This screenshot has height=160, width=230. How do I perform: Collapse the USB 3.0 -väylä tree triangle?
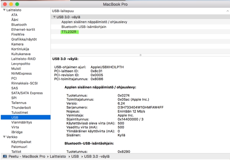[54, 17]
